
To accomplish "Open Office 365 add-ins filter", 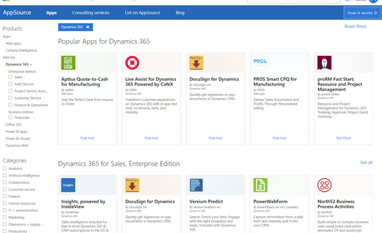I will (14, 124).
